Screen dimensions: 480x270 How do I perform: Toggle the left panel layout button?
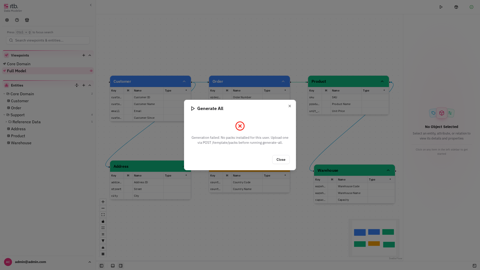click(x=101, y=266)
